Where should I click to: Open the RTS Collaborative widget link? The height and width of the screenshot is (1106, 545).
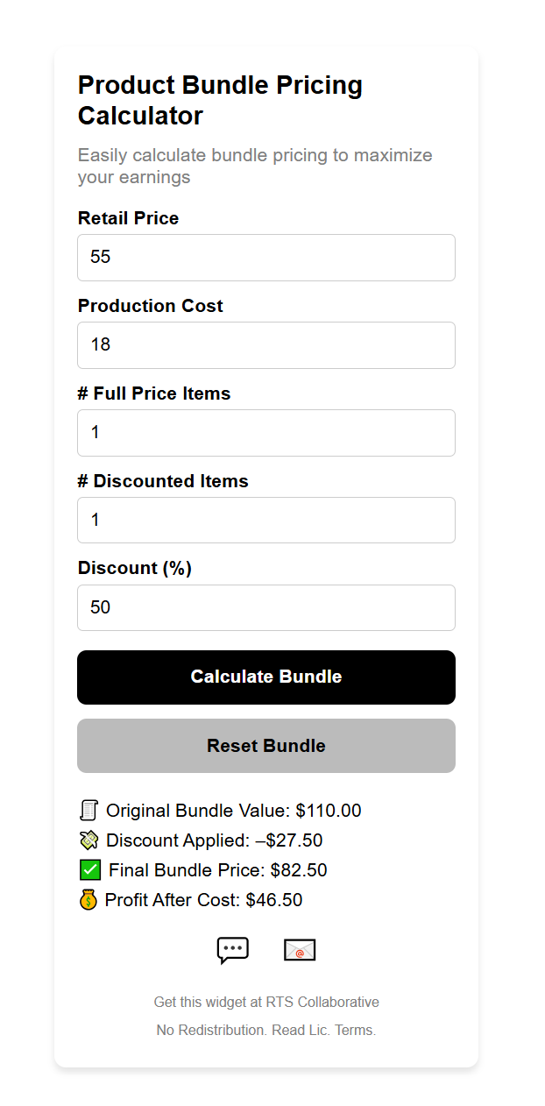point(266,1002)
